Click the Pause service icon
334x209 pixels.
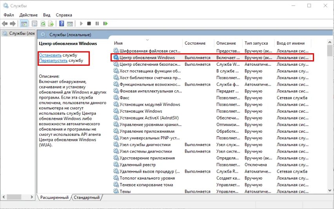pos(97,23)
